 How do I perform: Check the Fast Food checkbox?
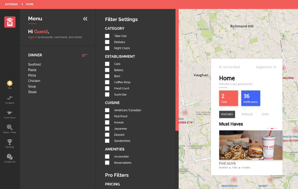pyautogui.click(x=107, y=116)
